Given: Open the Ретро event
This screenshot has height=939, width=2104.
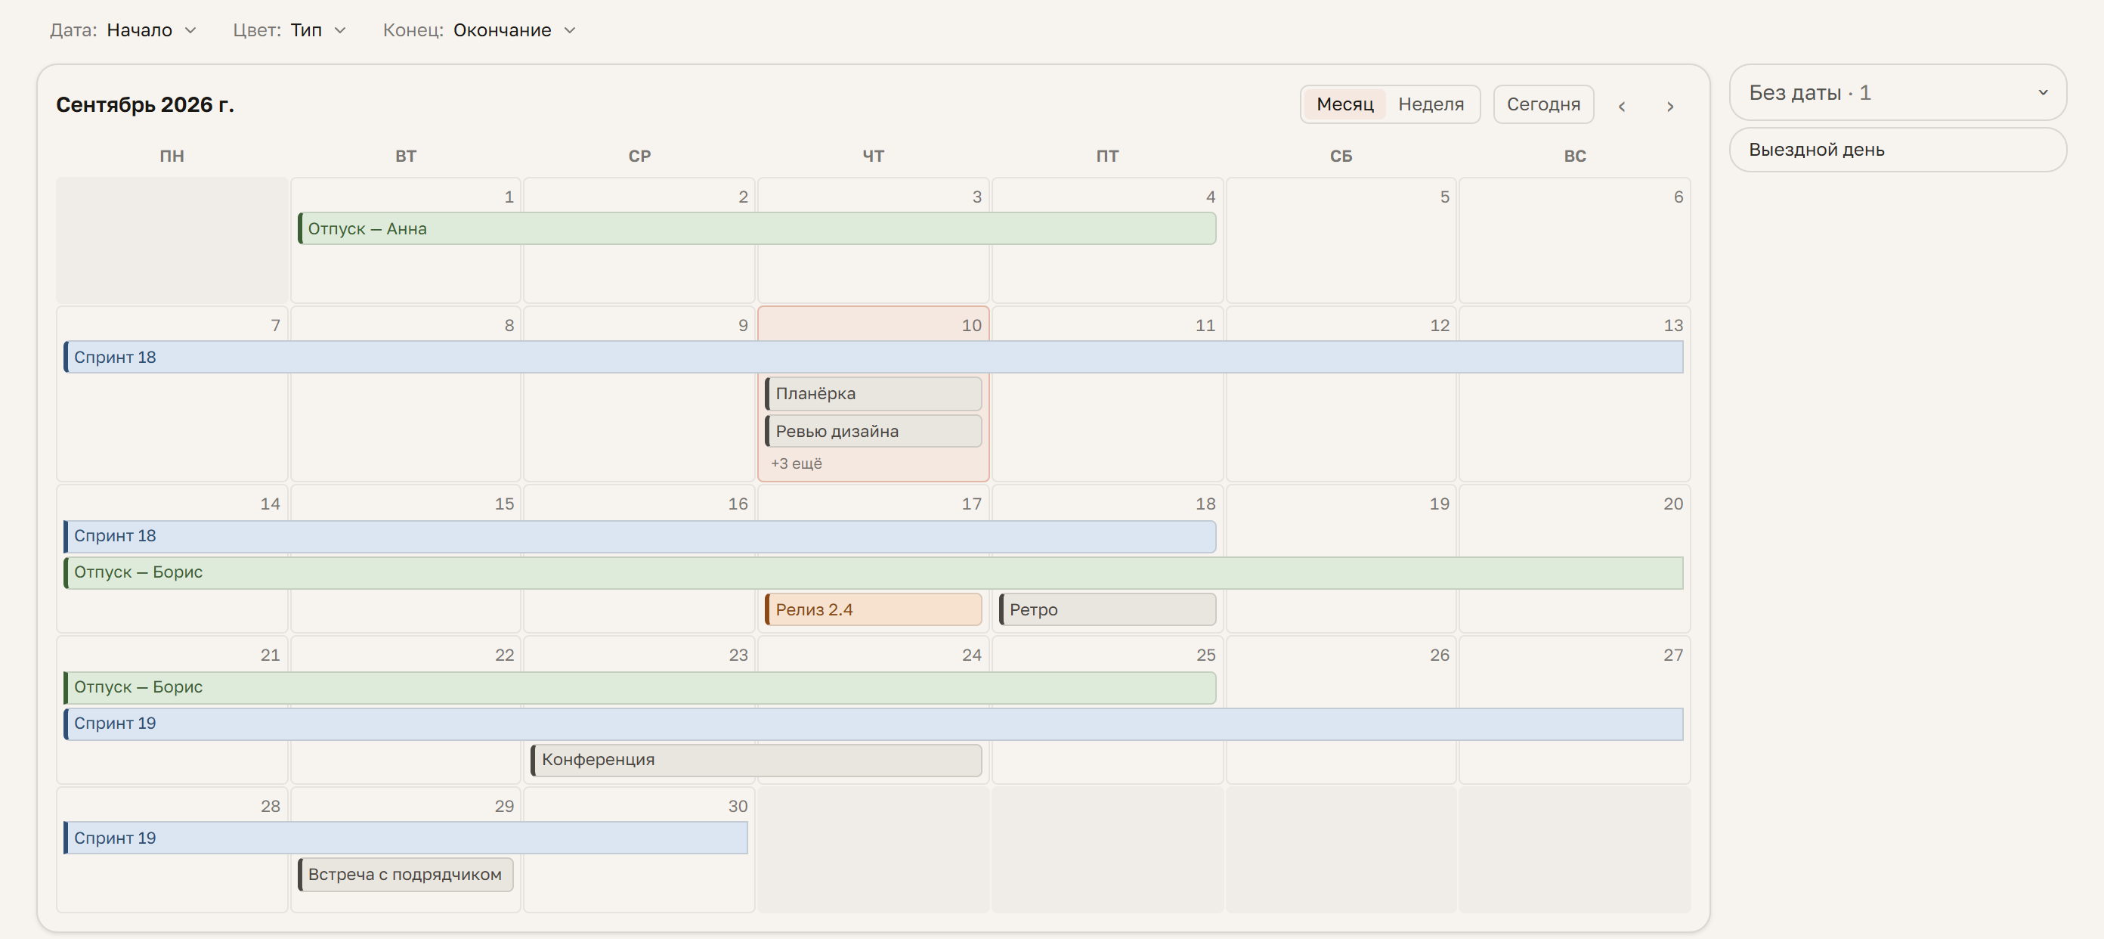Looking at the screenshot, I should (1107, 609).
